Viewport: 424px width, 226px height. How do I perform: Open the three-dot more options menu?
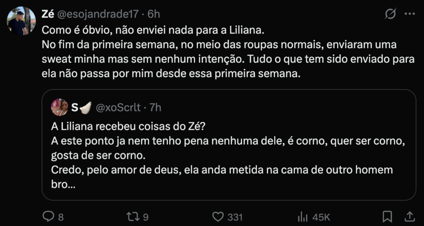pos(409,14)
